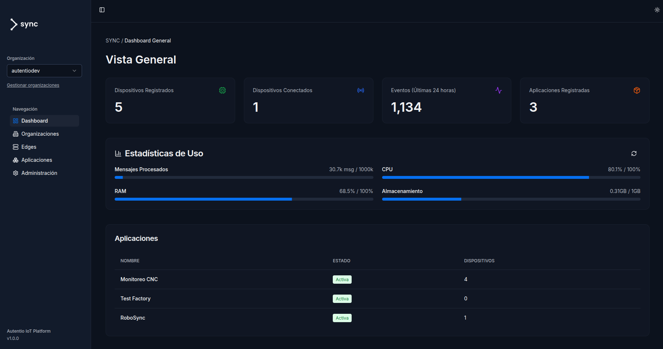Screen dimensions: 663x349
Task: Click the green device icon on Dispositivos Registrados
Action: click(x=222, y=90)
